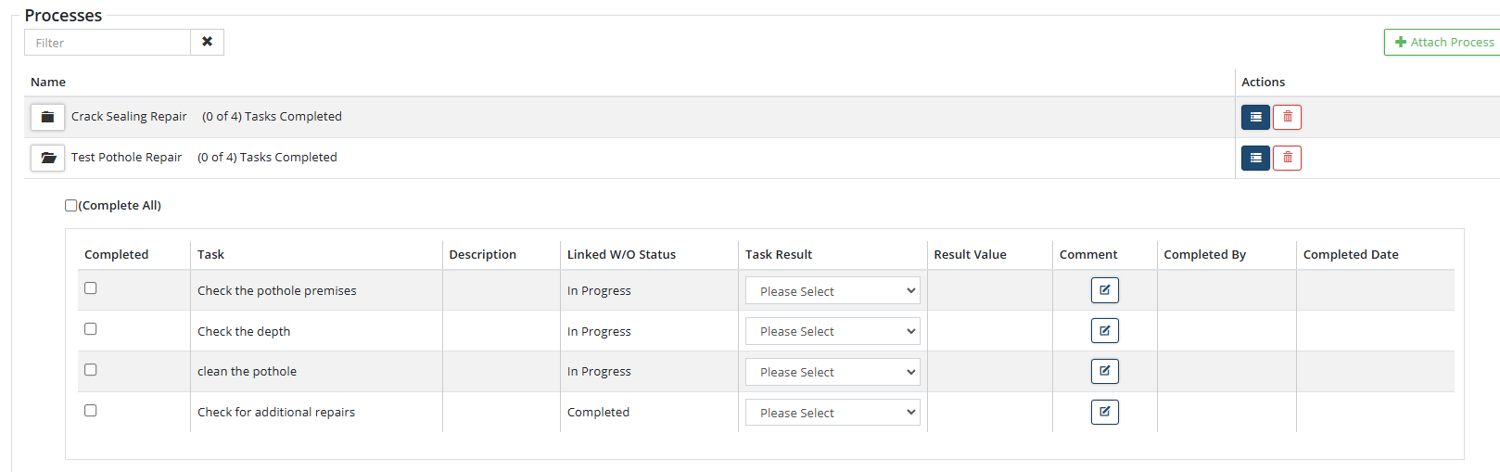Edit comment for Check for additional repairs
Viewport: 1500px width, 472px height.
pos(1104,412)
